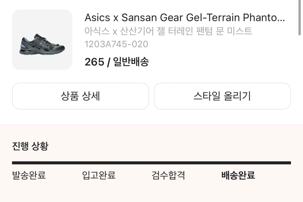Screen dimensions: 303x202
Task: Open the Asics sneaker product thumbnail
Action: (42, 40)
